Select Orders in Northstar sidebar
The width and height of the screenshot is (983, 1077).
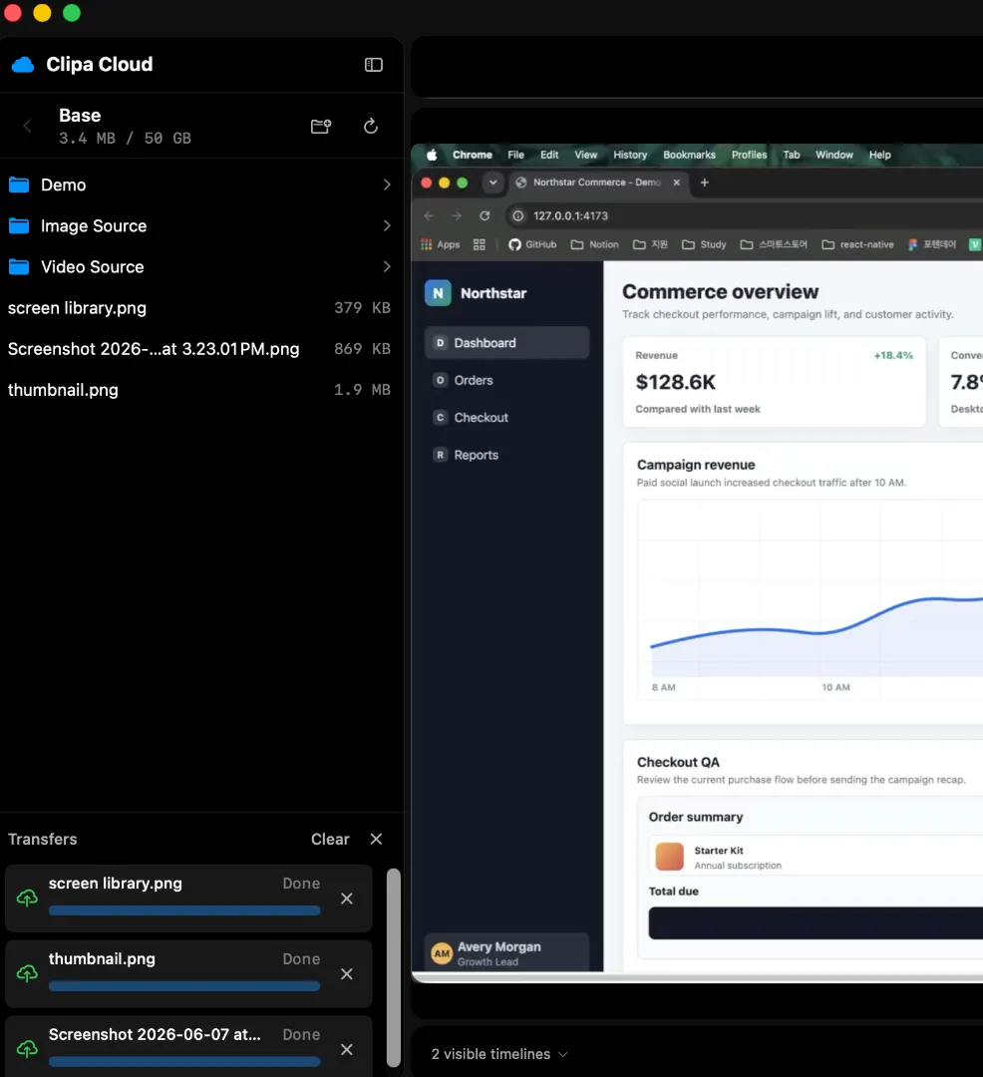(506, 381)
